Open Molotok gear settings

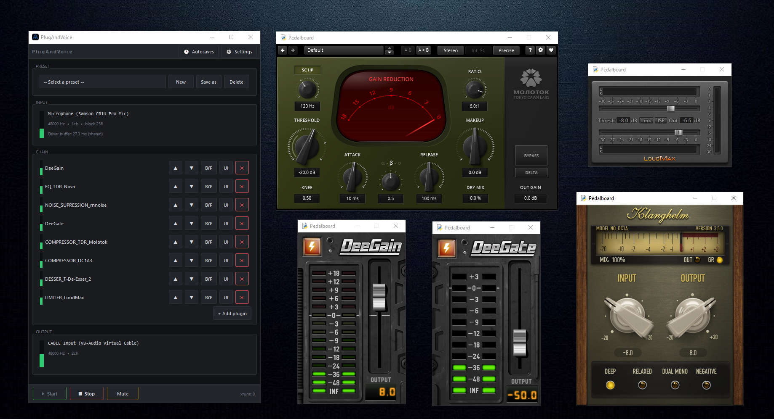541,50
